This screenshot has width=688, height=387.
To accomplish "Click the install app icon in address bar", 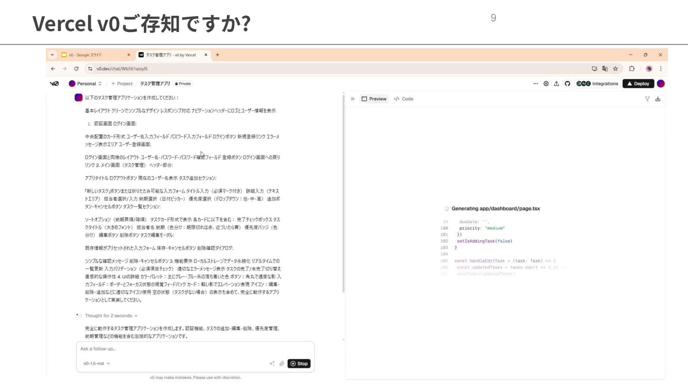I will (x=595, y=69).
